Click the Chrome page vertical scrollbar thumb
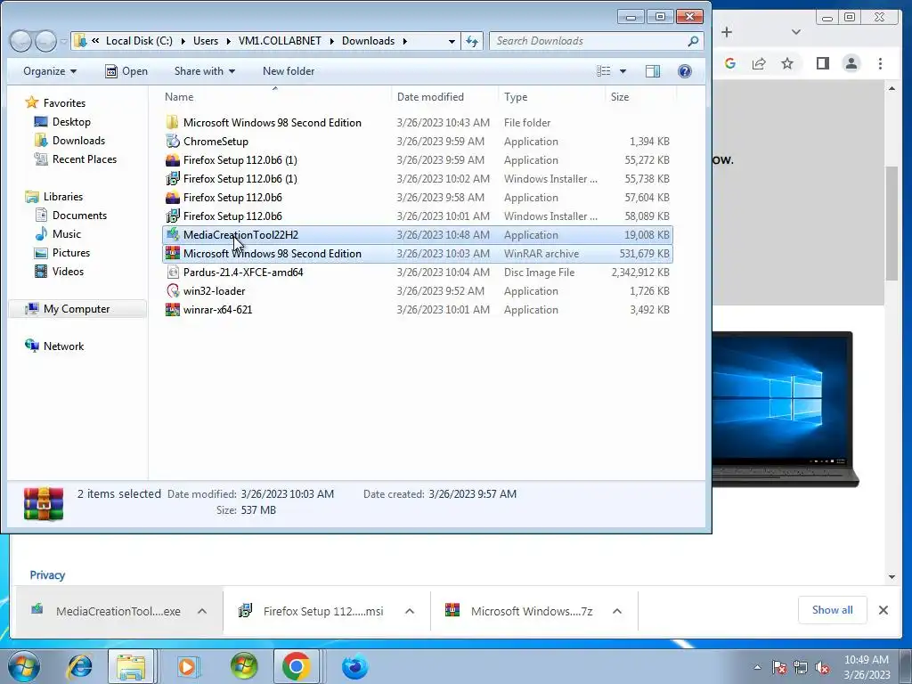 [x=891, y=224]
